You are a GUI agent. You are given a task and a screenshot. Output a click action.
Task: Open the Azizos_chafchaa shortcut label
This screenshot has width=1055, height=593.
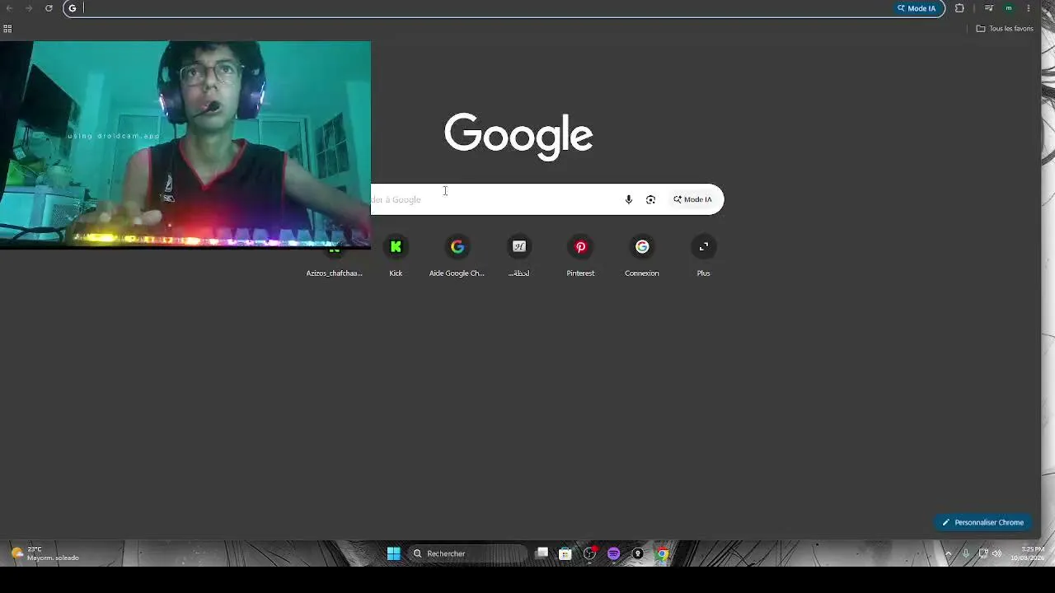tap(334, 273)
